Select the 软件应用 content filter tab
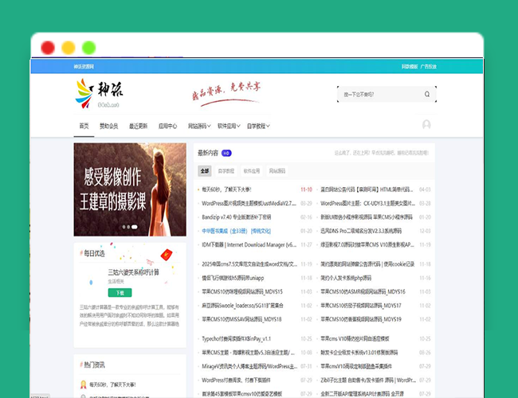This screenshot has height=398, width=518. [x=252, y=171]
